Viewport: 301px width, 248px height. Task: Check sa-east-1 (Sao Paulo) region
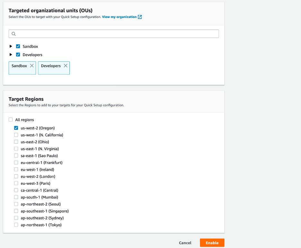pos(16,155)
